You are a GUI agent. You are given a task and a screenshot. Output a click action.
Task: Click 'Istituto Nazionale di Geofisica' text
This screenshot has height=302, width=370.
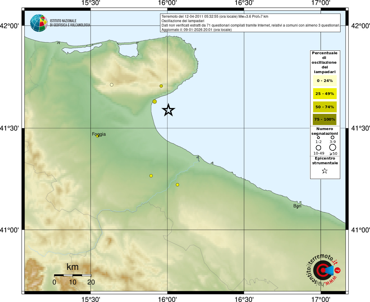point(70,23)
